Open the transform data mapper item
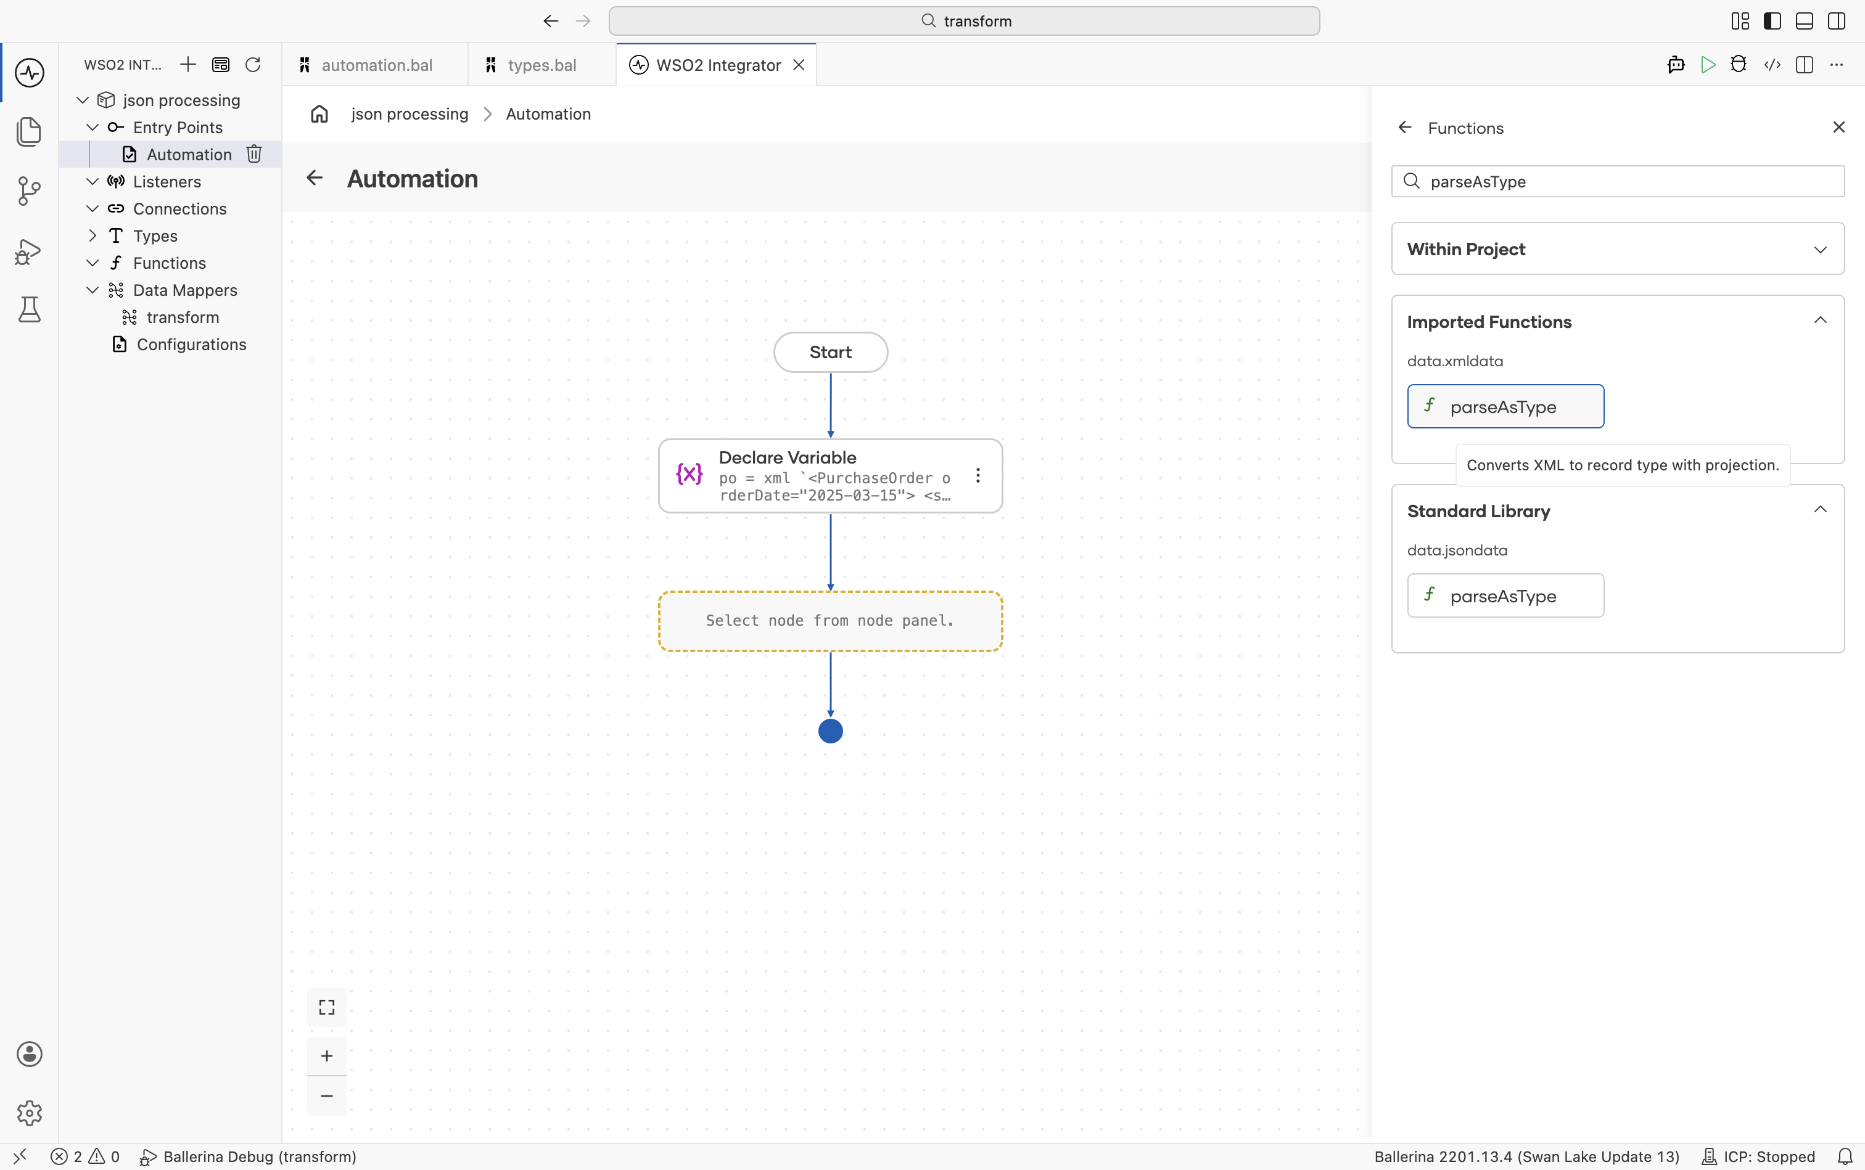The image size is (1865, 1170). tap(183, 317)
